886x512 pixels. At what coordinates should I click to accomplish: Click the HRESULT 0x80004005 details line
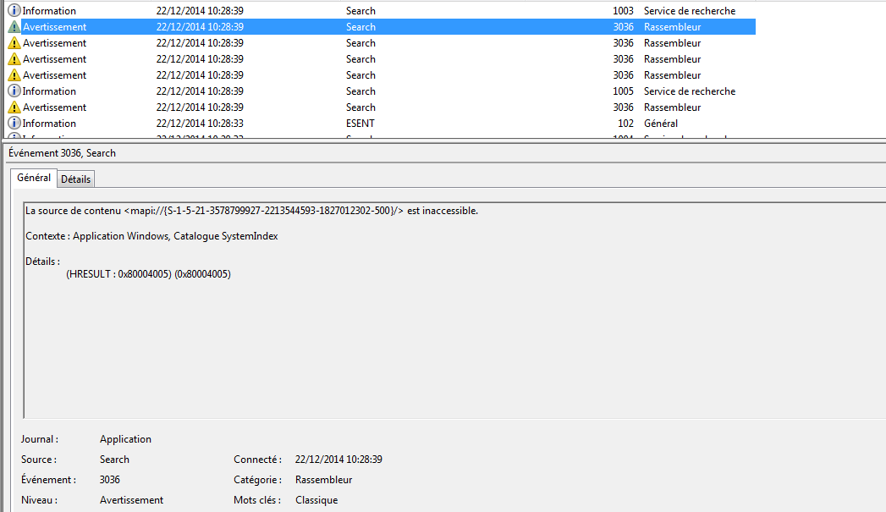pyautogui.click(x=148, y=274)
